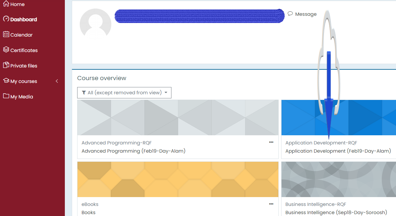Click the Calendar grid icon

point(6,34)
